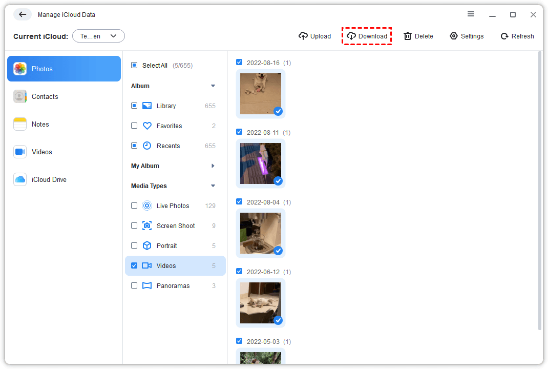Click the Live Photos concentric icon

(147, 206)
